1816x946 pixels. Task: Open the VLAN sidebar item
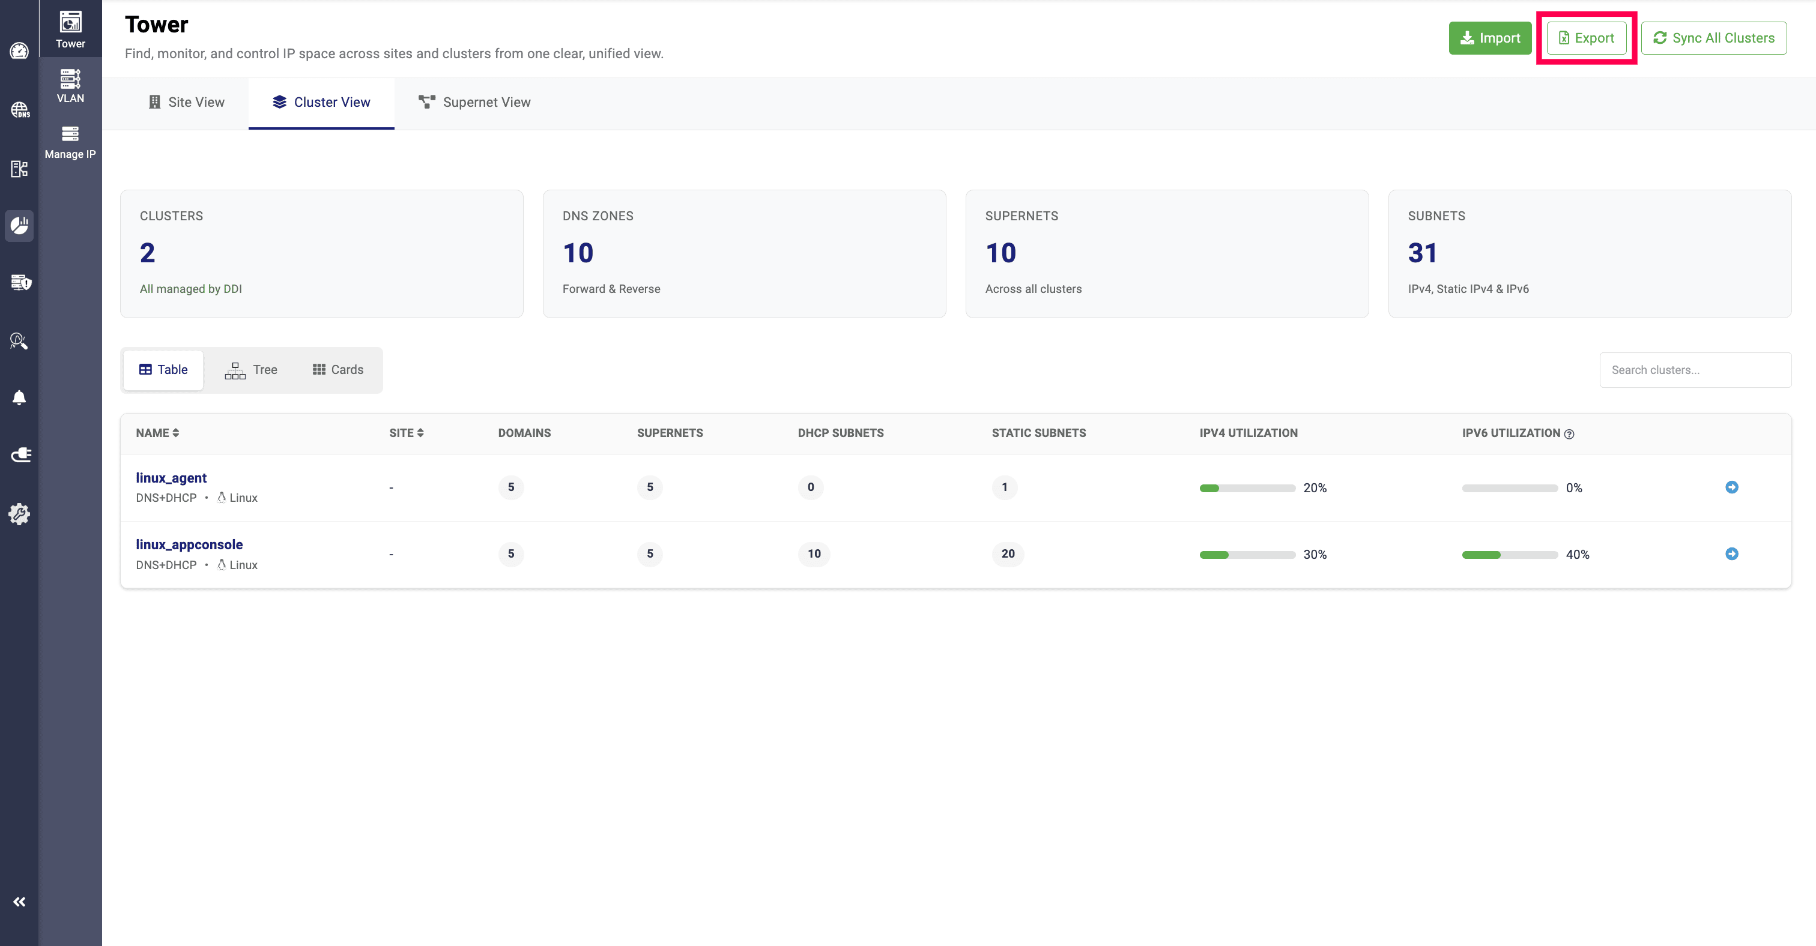(70, 86)
